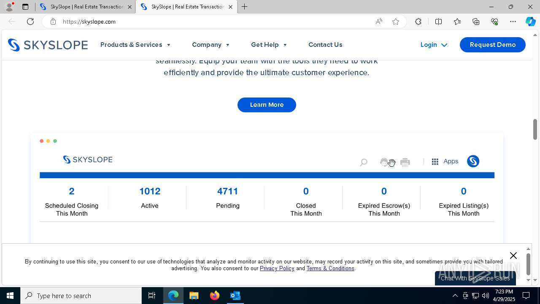Screen dimensions: 540x304
Task: Open the Windows Start menu
Action: pos(10,296)
